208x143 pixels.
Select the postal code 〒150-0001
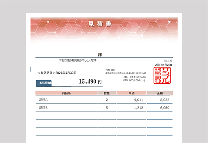(110, 70)
